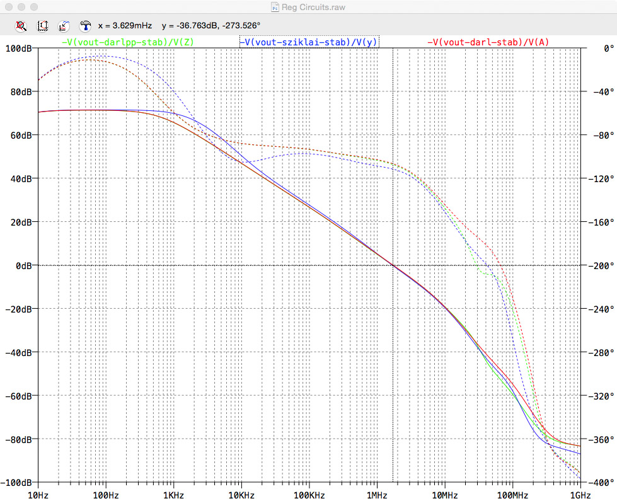Select the green vout-darlpp-stab trace label
This screenshot has height=501, width=617.
pos(128,42)
